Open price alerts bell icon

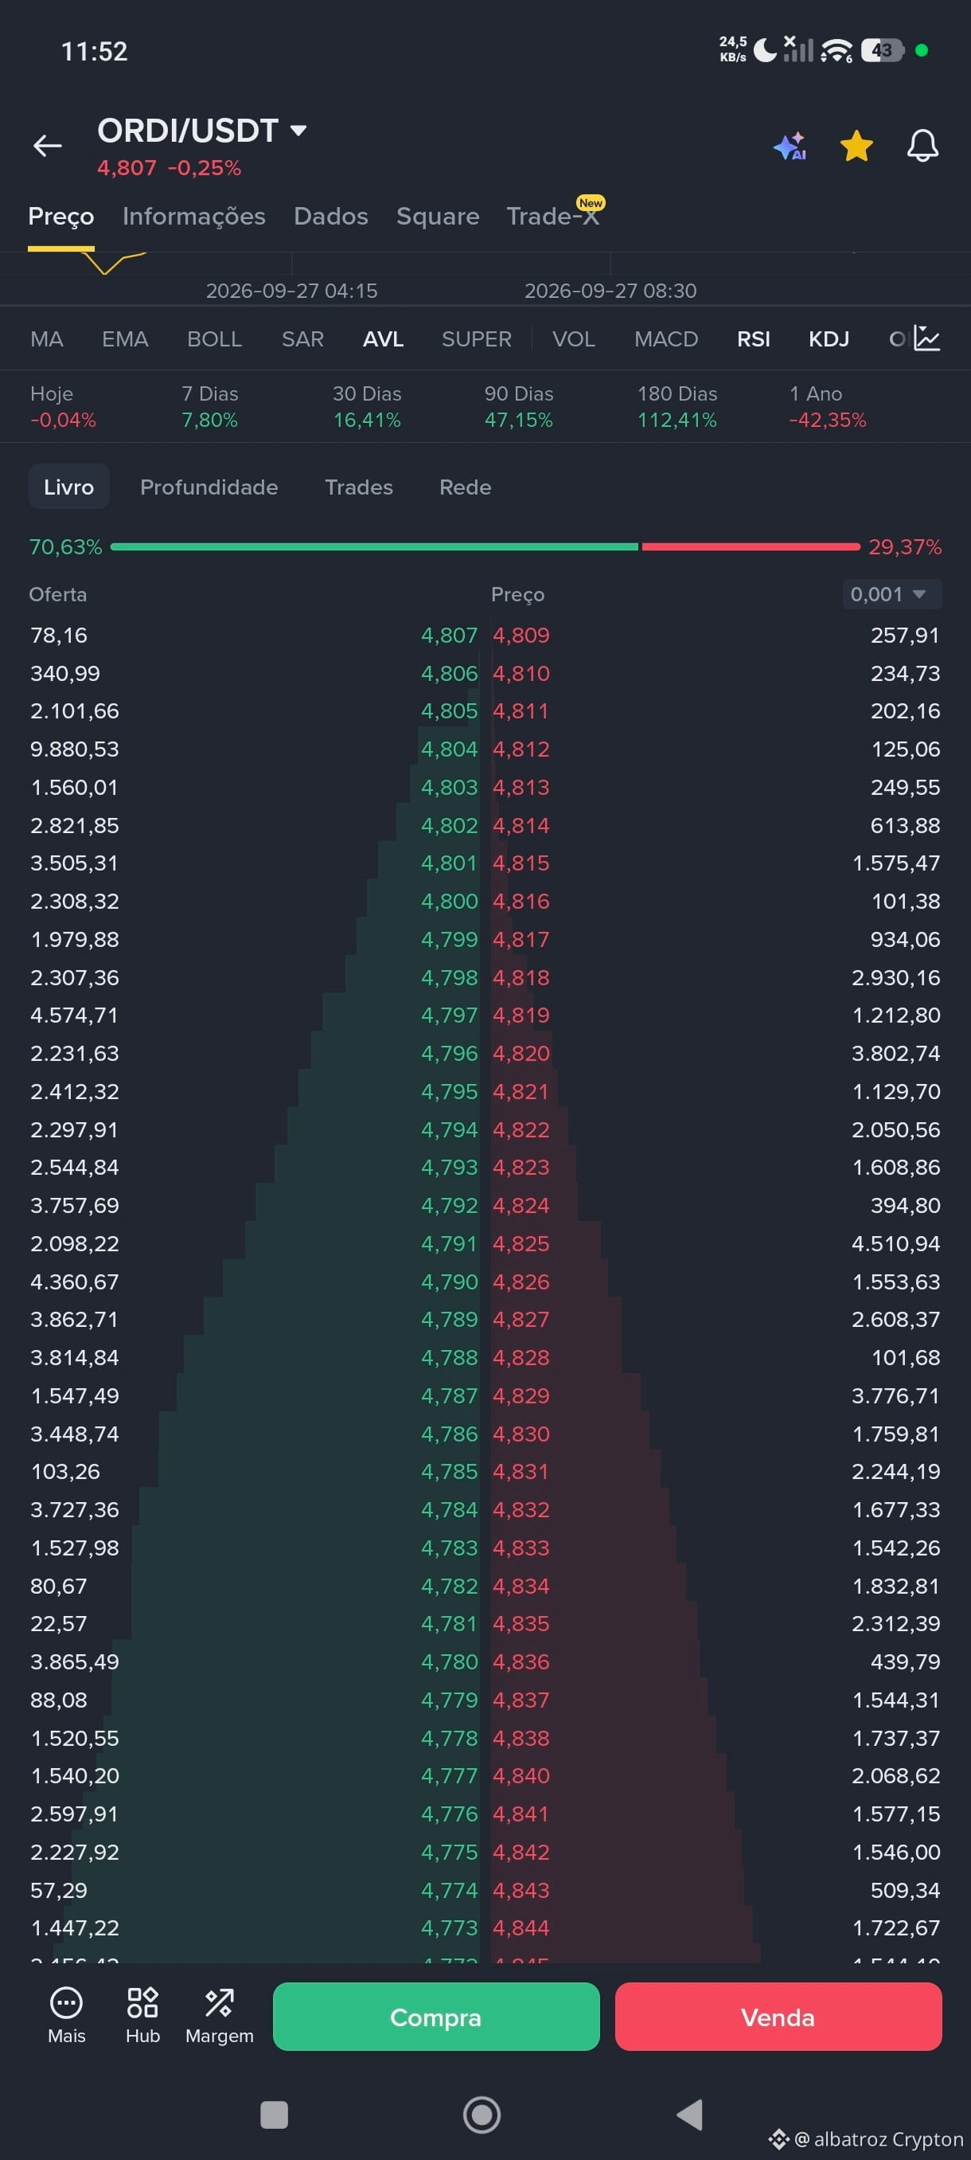point(922,146)
